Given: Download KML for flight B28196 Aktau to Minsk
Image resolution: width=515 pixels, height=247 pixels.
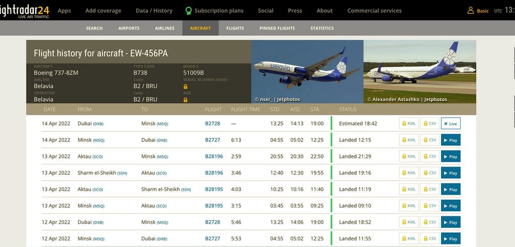Looking at the screenshot, I should [408, 156].
